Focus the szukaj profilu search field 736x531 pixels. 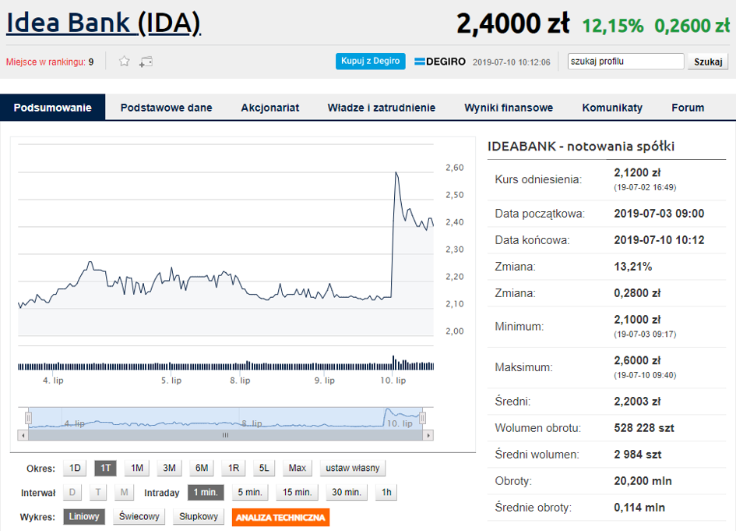(625, 62)
